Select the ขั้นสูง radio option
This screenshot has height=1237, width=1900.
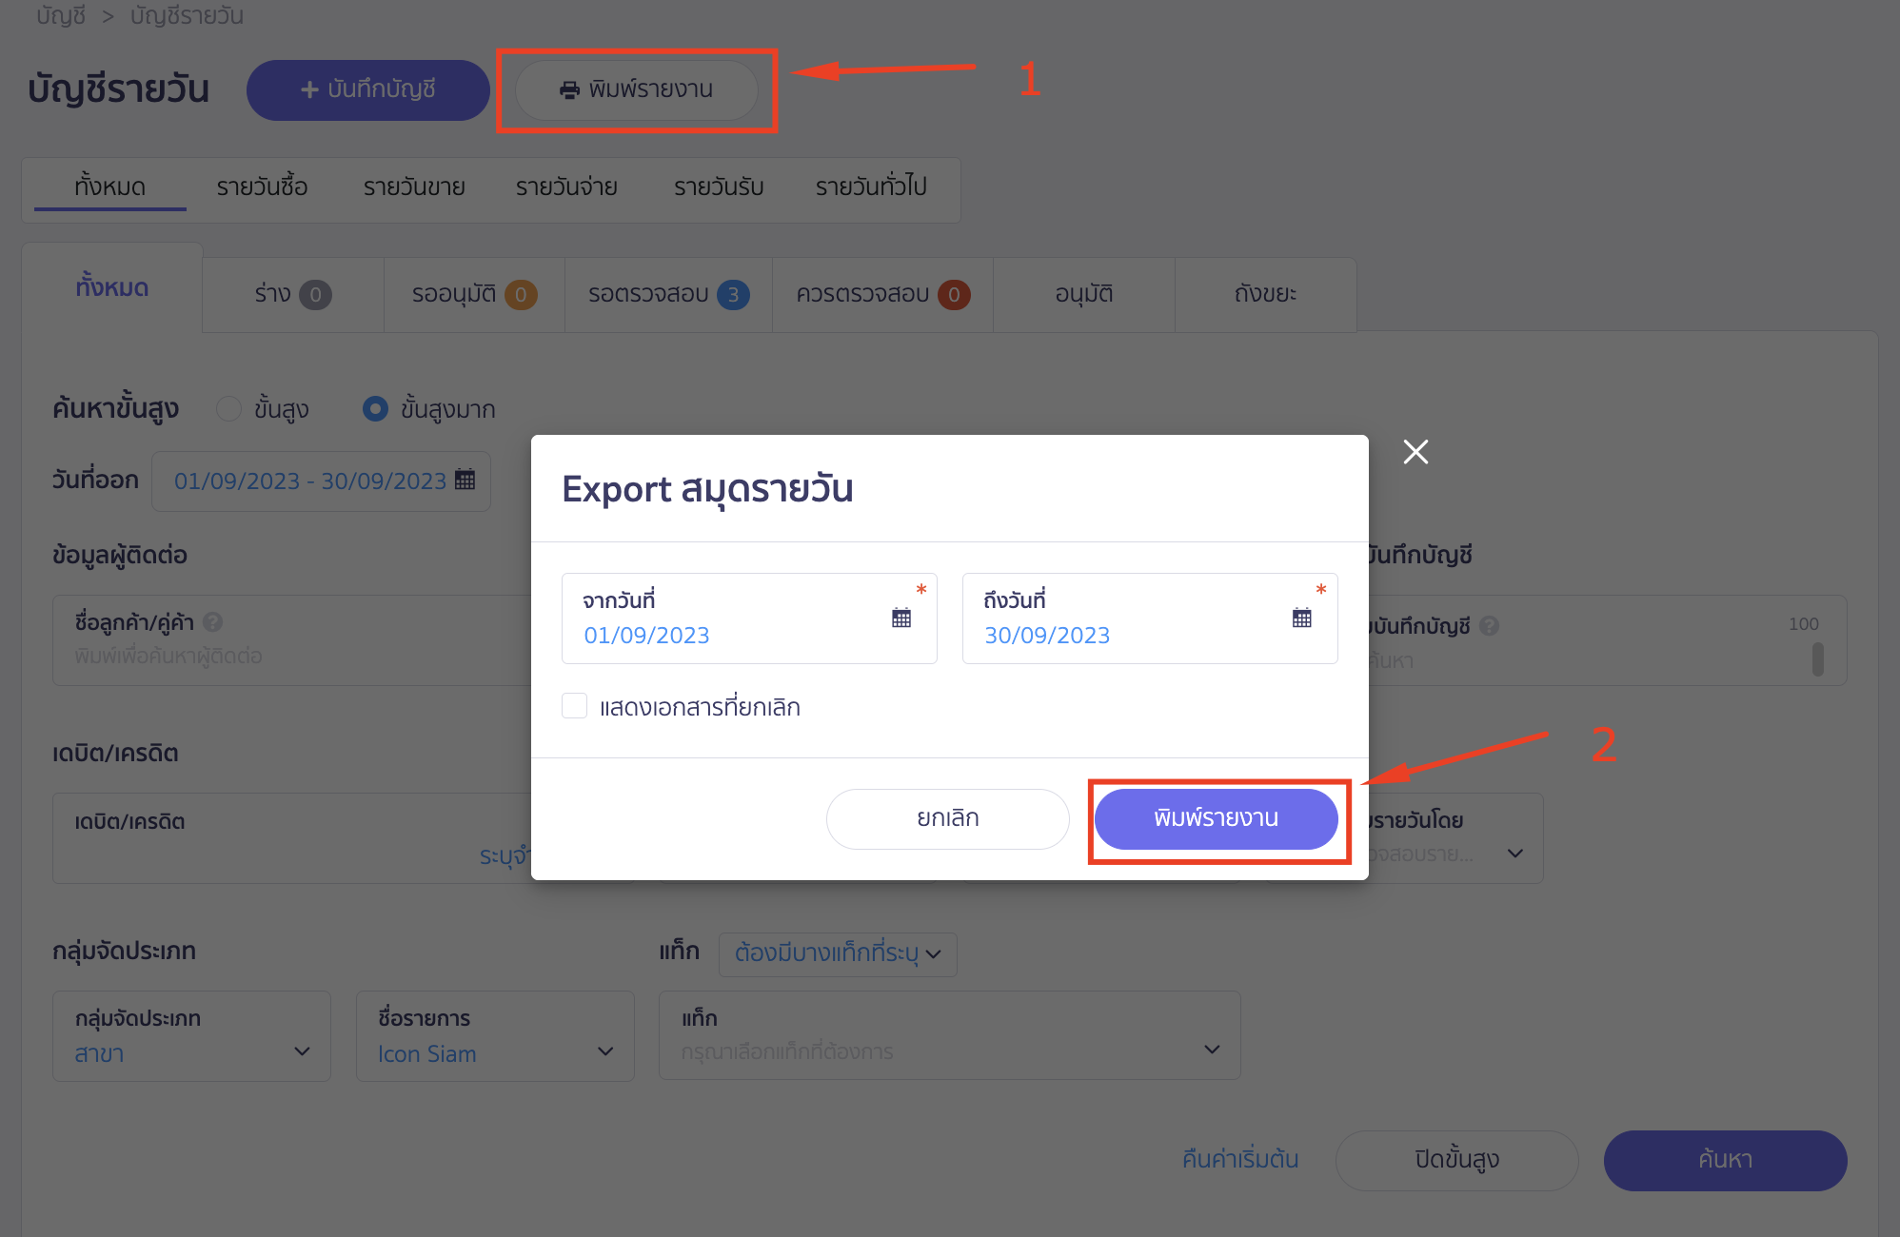228,408
